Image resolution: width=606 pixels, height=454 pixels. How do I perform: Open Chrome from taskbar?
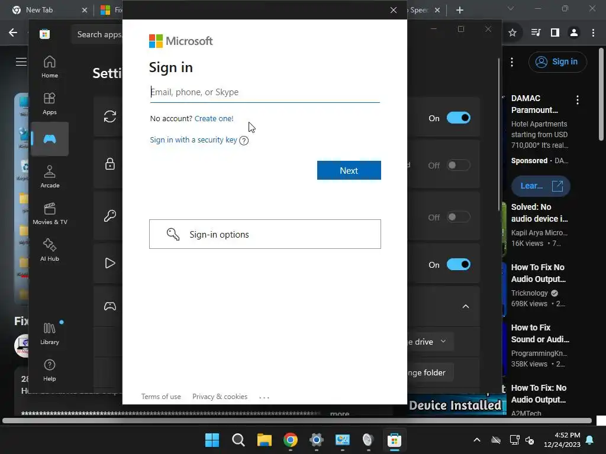(x=290, y=440)
